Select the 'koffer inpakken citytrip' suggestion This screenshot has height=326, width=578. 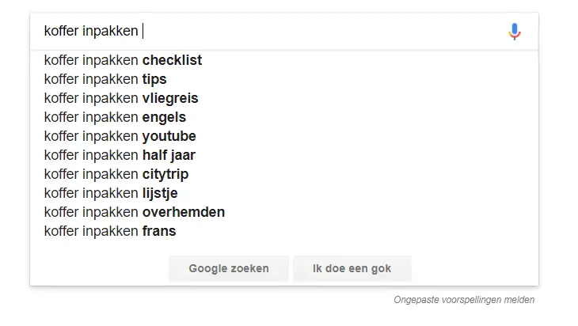tap(284, 174)
